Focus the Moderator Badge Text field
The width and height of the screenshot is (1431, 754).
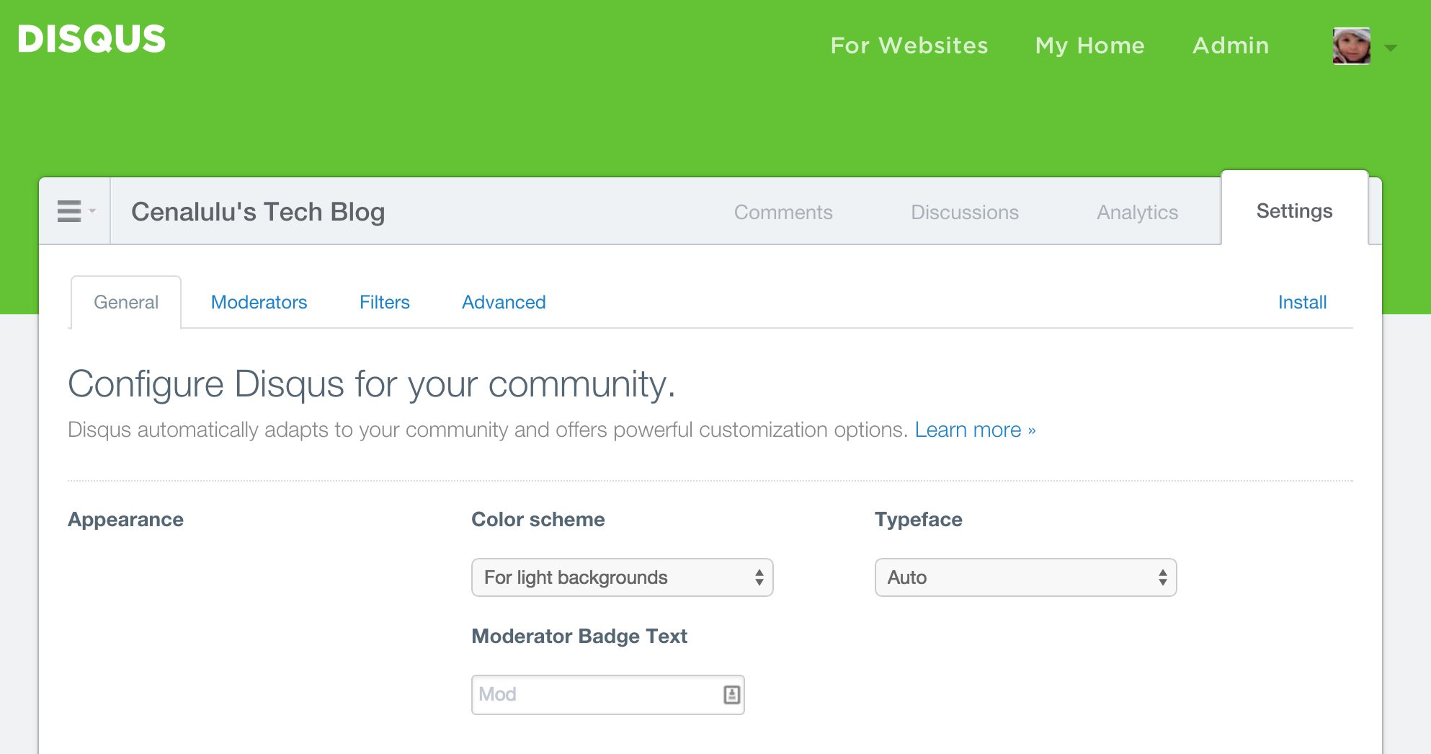607,694
